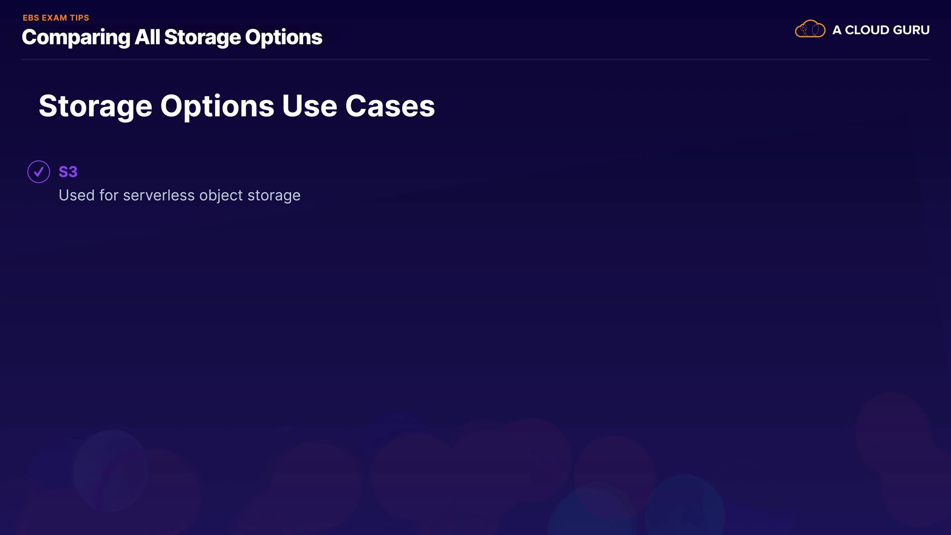Click the word 'EXAM' in the orange label
Viewport: 951px width, 535px height.
[x=54, y=18]
